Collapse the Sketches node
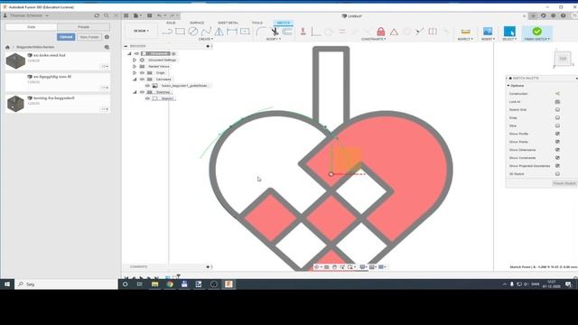 point(135,92)
